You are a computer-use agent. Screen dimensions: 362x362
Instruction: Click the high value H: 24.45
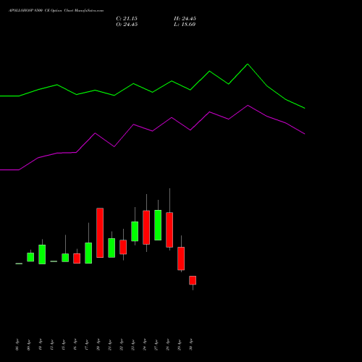(185, 19)
